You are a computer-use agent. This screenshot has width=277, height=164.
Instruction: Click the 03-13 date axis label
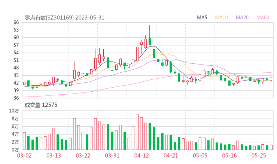pyautogui.click(x=54, y=155)
